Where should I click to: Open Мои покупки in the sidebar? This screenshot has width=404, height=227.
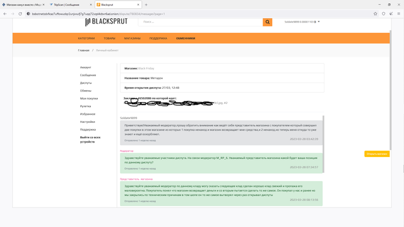[x=89, y=98]
